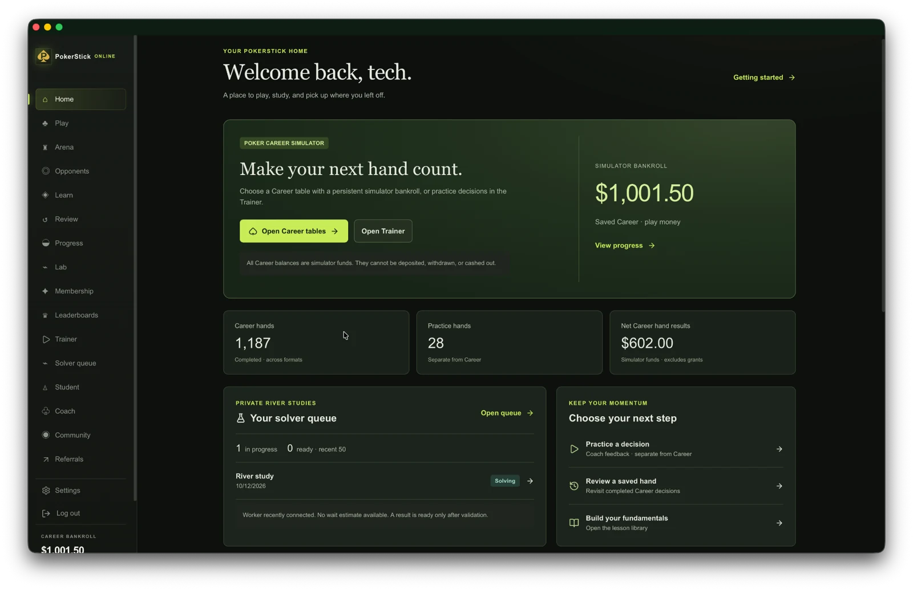Follow the Getting started link
Viewport: 913px width, 590px height.
click(764, 78)
